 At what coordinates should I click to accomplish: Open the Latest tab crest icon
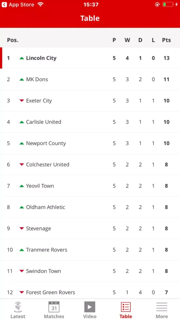(x=18, y=307)
